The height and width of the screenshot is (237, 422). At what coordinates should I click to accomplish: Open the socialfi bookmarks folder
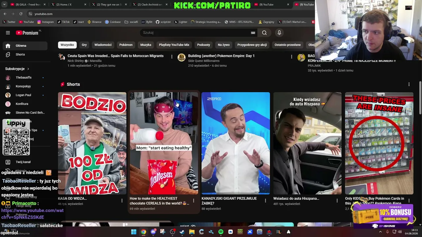coord(131,22)
